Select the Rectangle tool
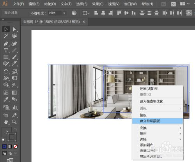 (6, 57)
